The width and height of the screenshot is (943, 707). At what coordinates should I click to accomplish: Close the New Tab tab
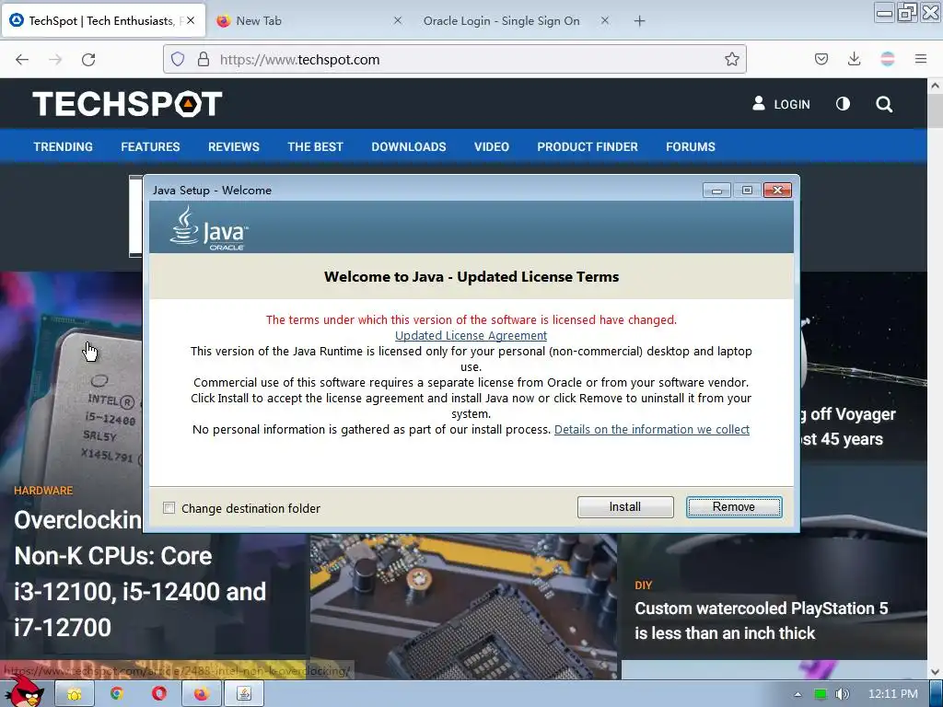[398, 20]
